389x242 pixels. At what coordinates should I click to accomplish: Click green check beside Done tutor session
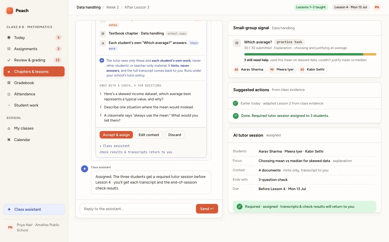[x=235, y=116]
